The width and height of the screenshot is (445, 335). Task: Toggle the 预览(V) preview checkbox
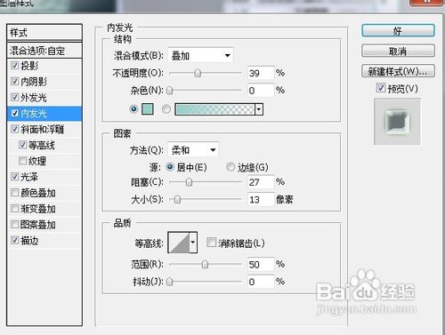coord(381,88)
